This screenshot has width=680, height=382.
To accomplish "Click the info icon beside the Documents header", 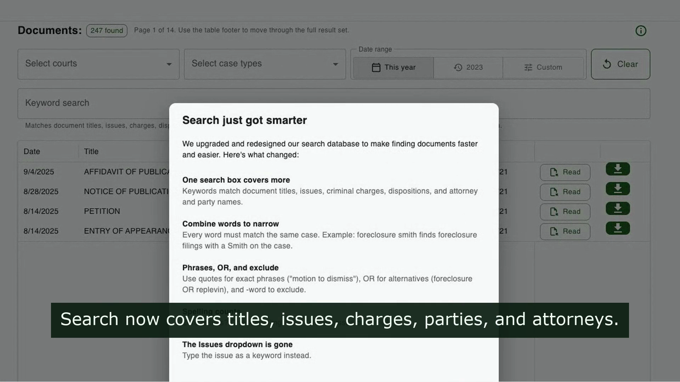I will pos(641,31).
